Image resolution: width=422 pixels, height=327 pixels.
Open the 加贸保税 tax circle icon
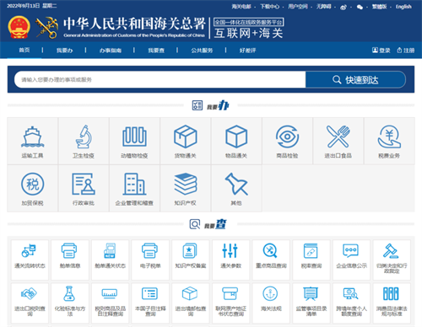coord(33,184)
